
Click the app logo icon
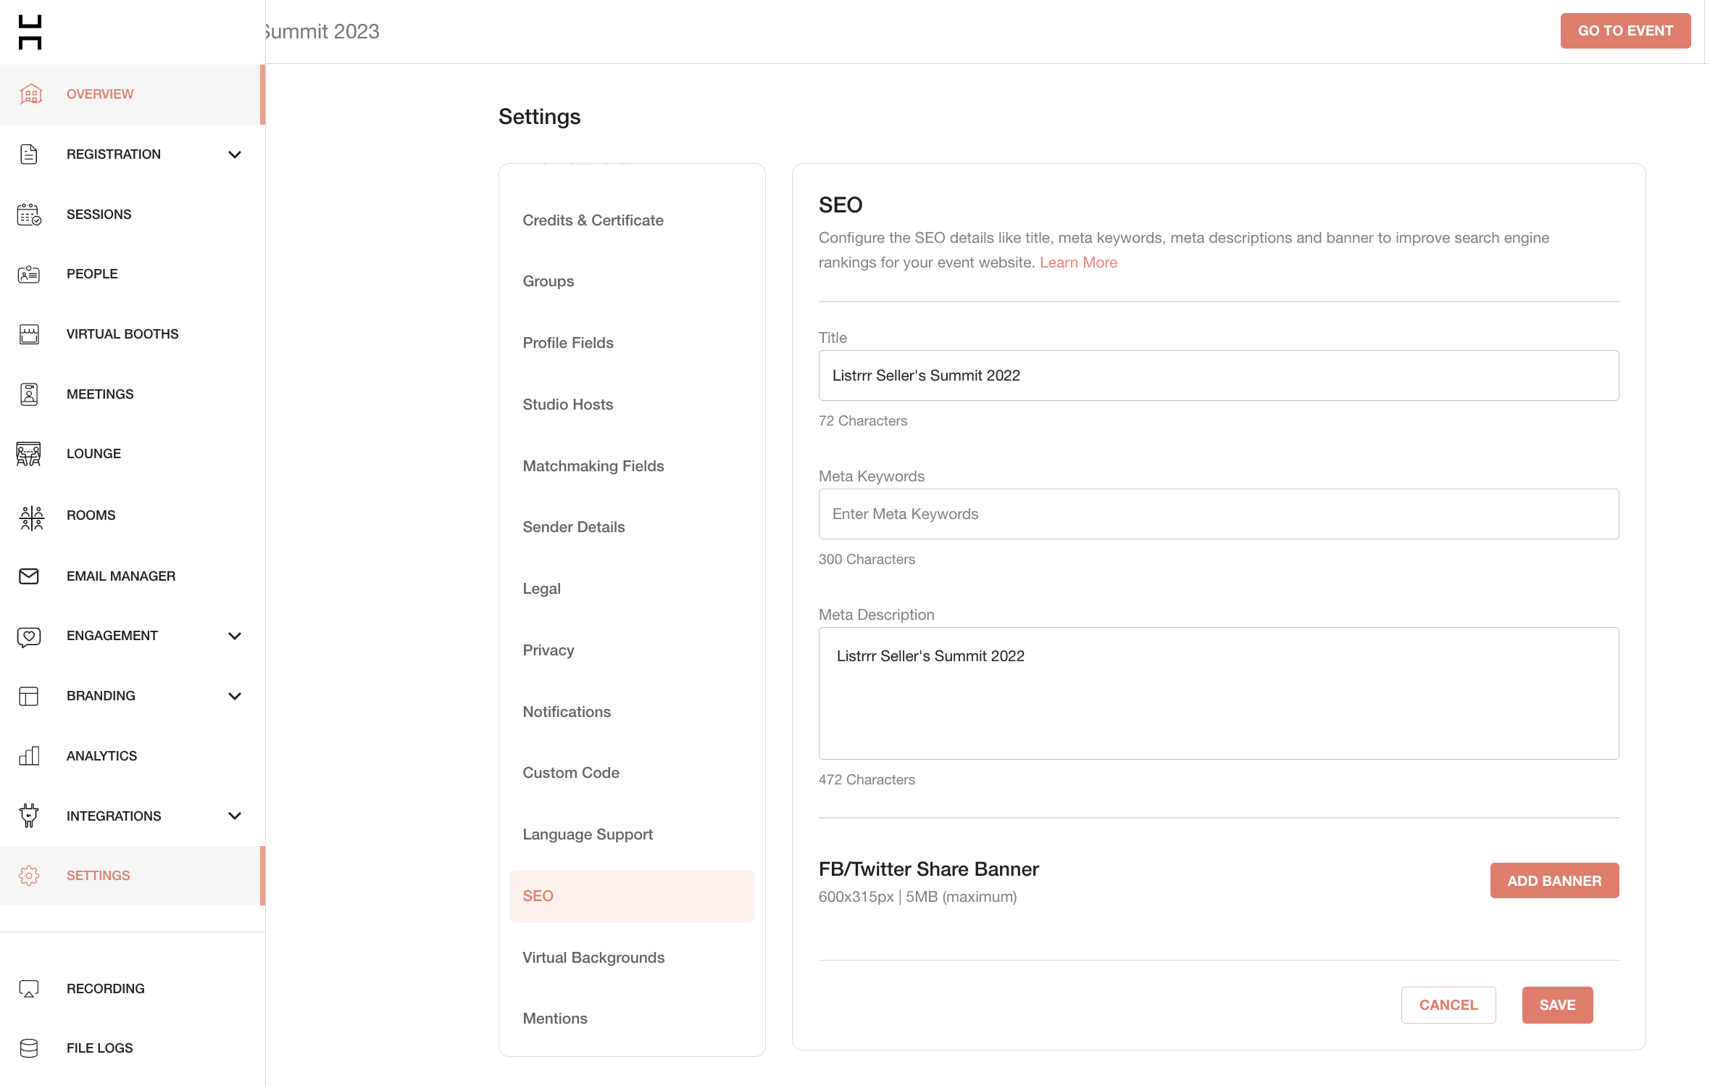[30, 32]
